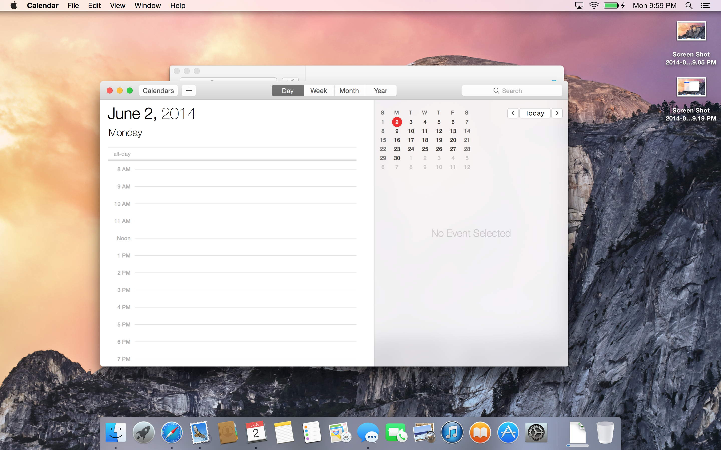Open the View menu
The height and width of the screenshot is (450, 721).
coord(117,6)
